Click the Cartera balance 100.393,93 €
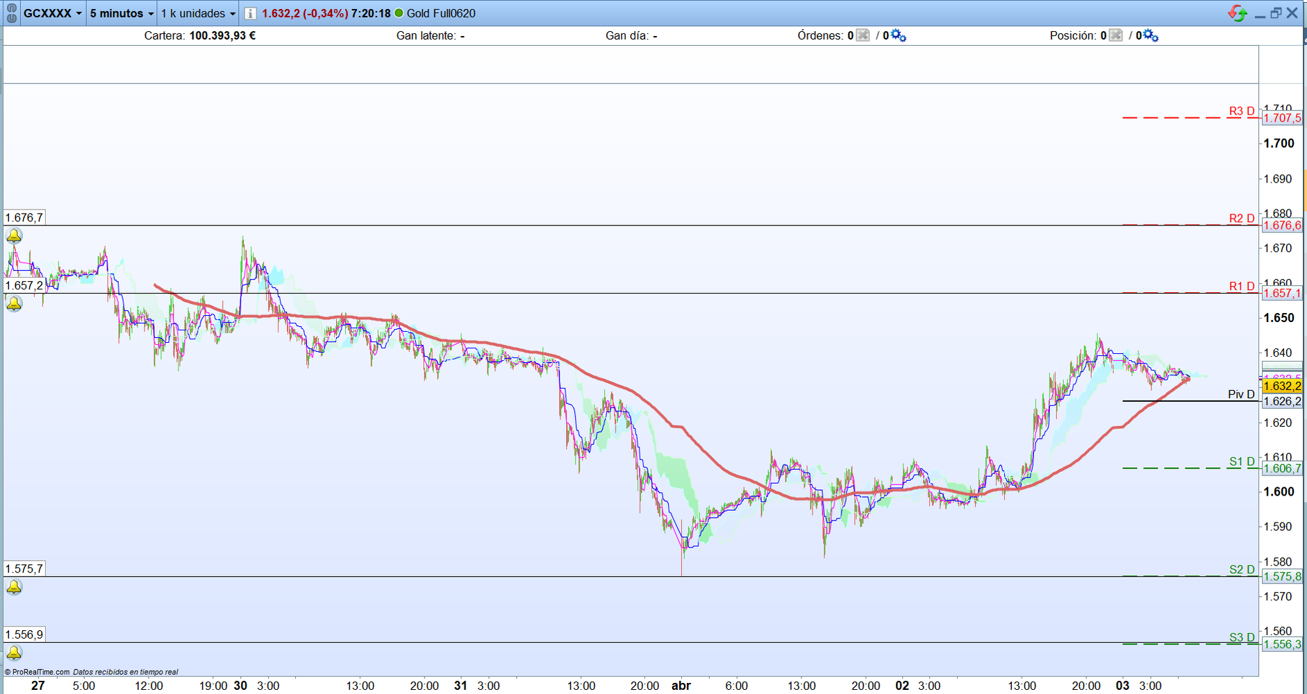This screenshot has width=1307, height=694. point(222,35)
